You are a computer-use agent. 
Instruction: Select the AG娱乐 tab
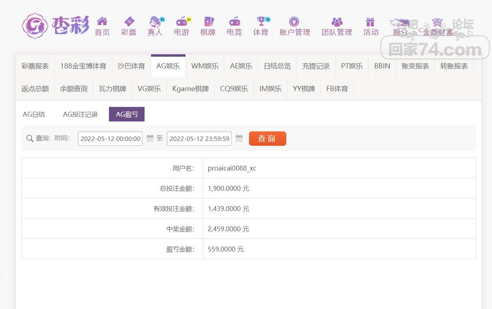[x=168, y=66]
